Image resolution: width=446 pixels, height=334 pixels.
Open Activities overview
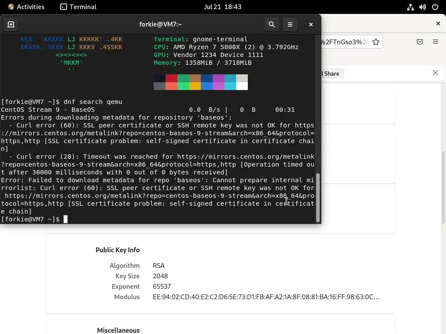[x=26, y=7]
